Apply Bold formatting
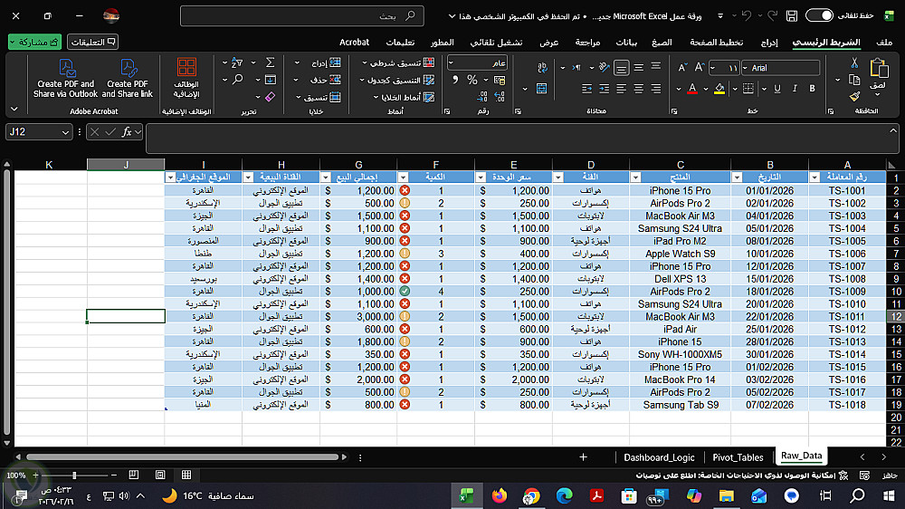 point(812,89)
